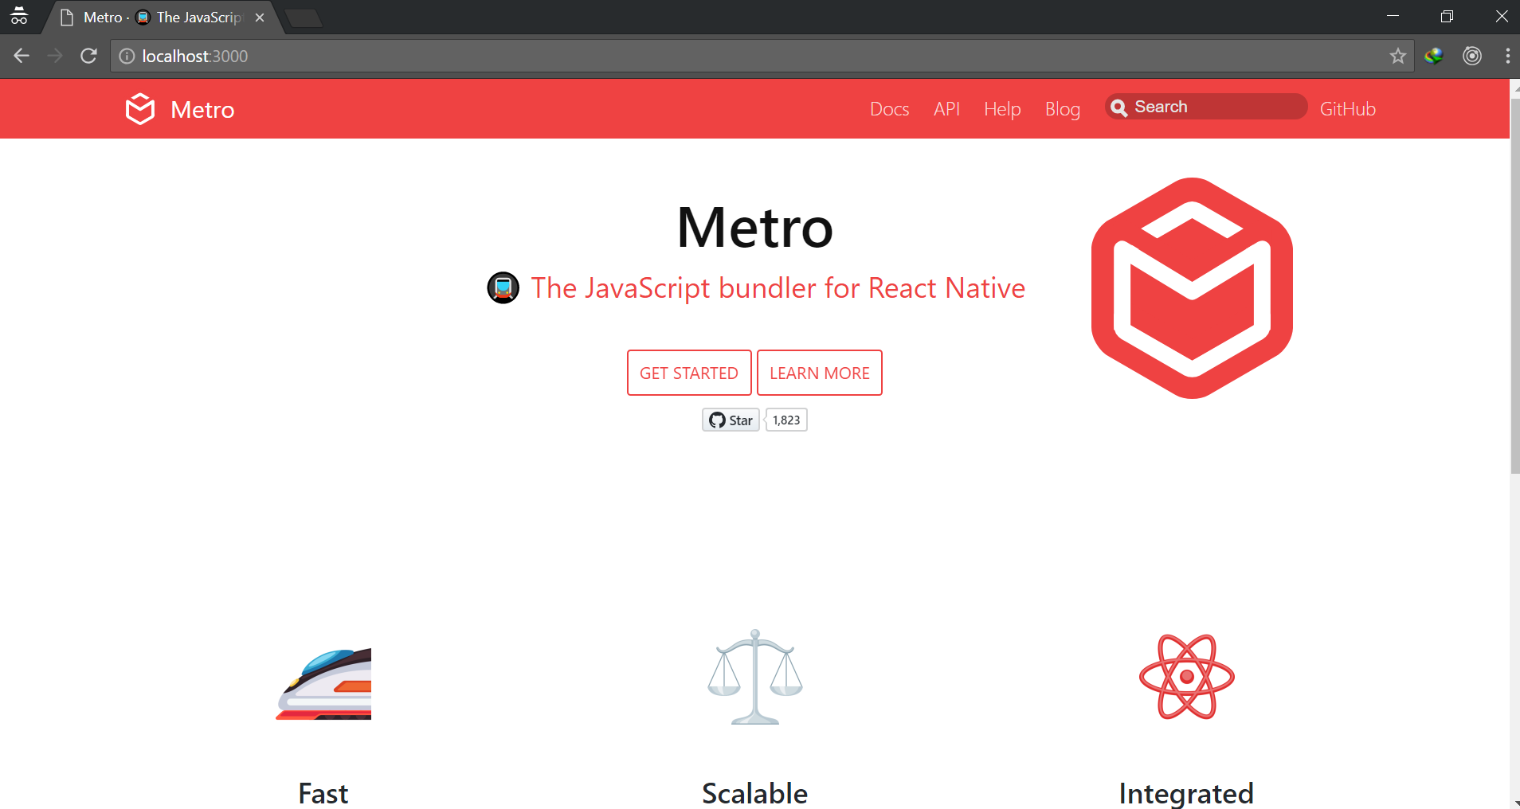The width and height of the screenshot is (1520, 809).
Task: Click the large Metro page title
Action: coord(755,228)
